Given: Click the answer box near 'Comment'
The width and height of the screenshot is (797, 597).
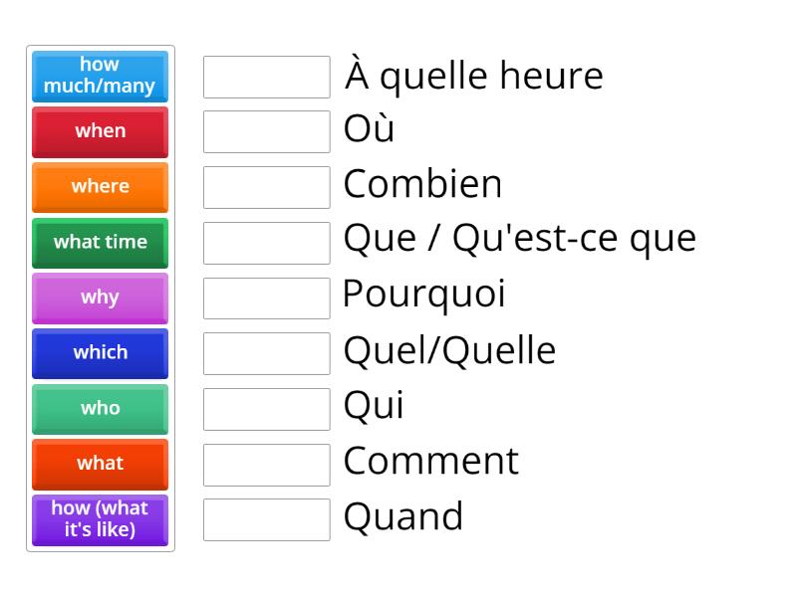Looking at the screenshot, I should (x=265, y=462).
